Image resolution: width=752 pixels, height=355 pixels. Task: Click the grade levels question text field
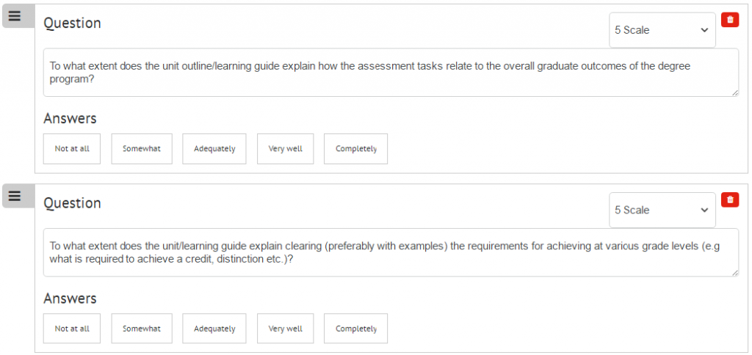click(390, 252)
